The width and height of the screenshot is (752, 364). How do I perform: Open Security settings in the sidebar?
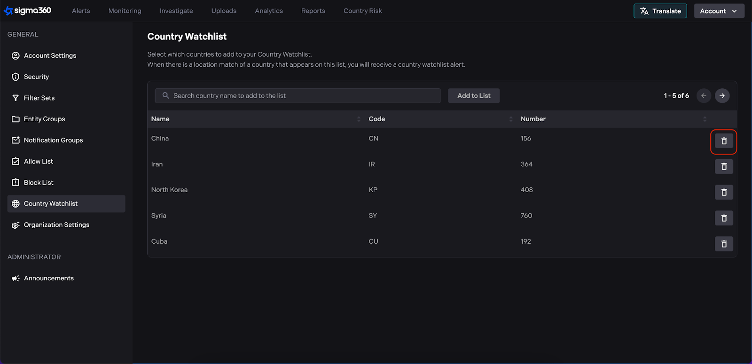click(x=36, y=77)
